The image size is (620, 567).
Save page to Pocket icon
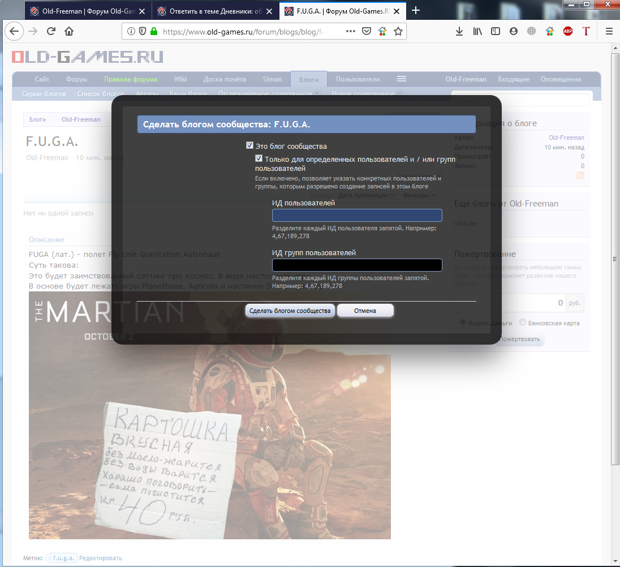pyautogui.click(x=367, y=31)
